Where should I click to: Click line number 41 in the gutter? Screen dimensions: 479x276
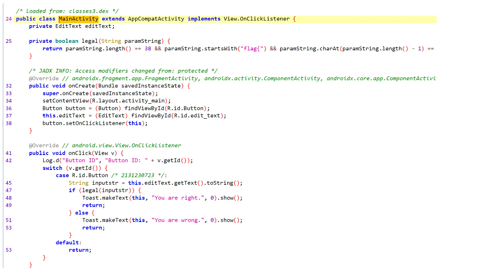pos(8,153)
